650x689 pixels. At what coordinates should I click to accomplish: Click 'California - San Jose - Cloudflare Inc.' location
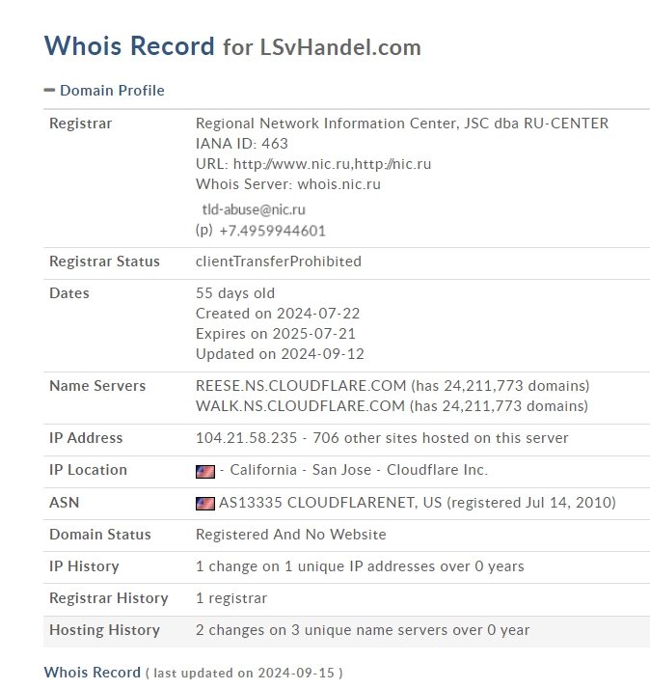point(359,470)
